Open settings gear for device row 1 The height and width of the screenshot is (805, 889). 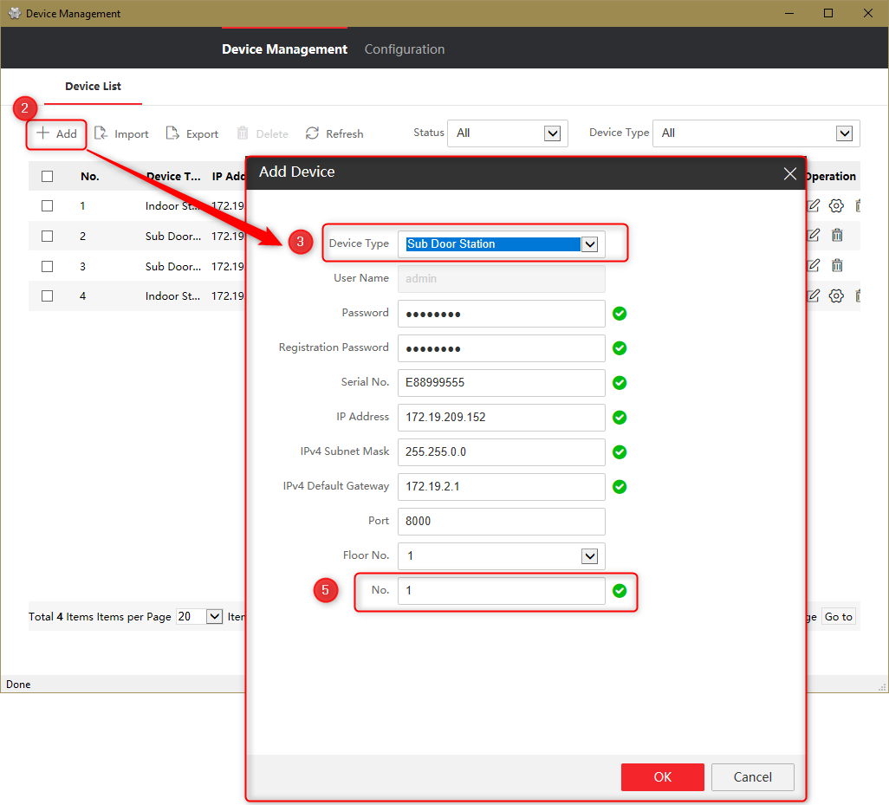coord(836,205)
